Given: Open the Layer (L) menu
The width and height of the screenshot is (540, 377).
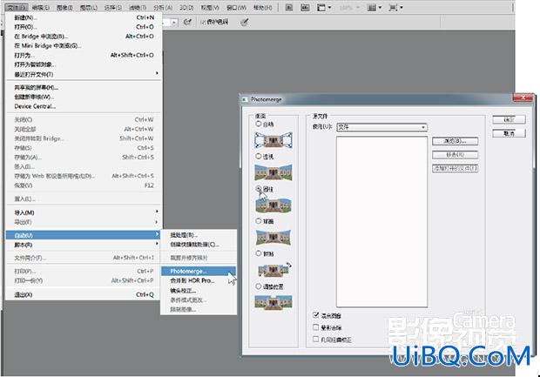Looking at the screenshot, I should click(88, 8).
